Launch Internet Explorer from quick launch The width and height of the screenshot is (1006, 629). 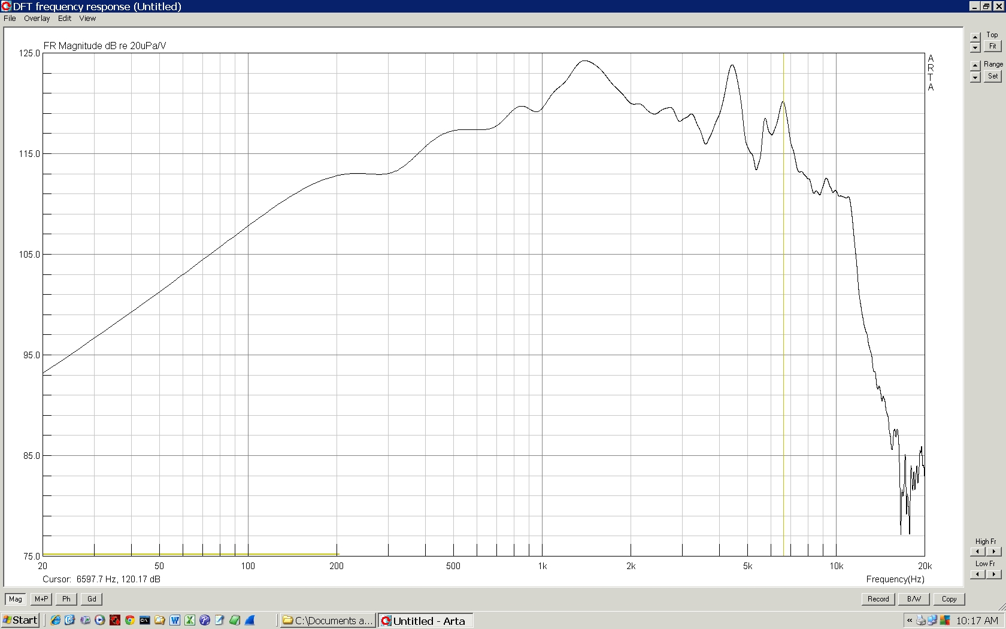55,621
